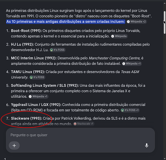The height and width of the screenshot is (160, 166).
Task: Click the Softlanding Linux System heading
Action: pyautogui.click(x=45, y=85)
